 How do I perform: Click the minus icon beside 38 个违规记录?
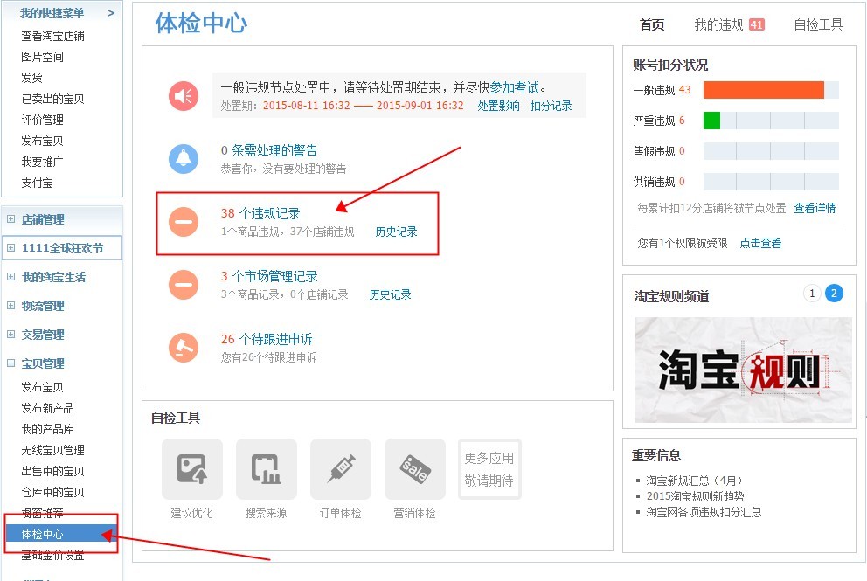coord(184,222)
